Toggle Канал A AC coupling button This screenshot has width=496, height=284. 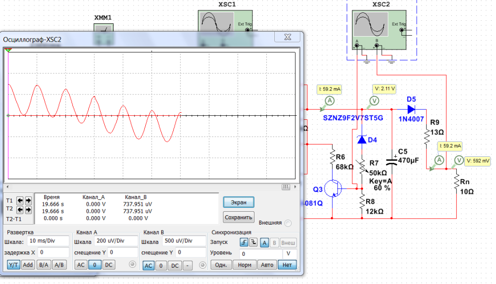tap(81, 265)
